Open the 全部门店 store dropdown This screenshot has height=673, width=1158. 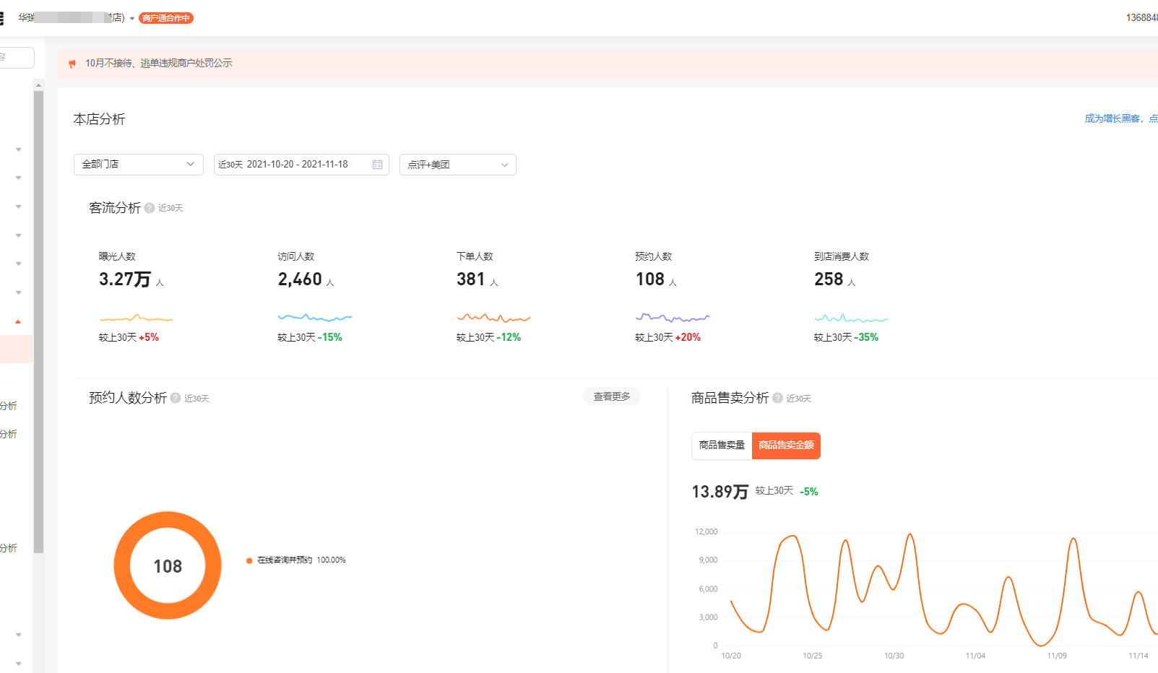(x=139, y=165)
